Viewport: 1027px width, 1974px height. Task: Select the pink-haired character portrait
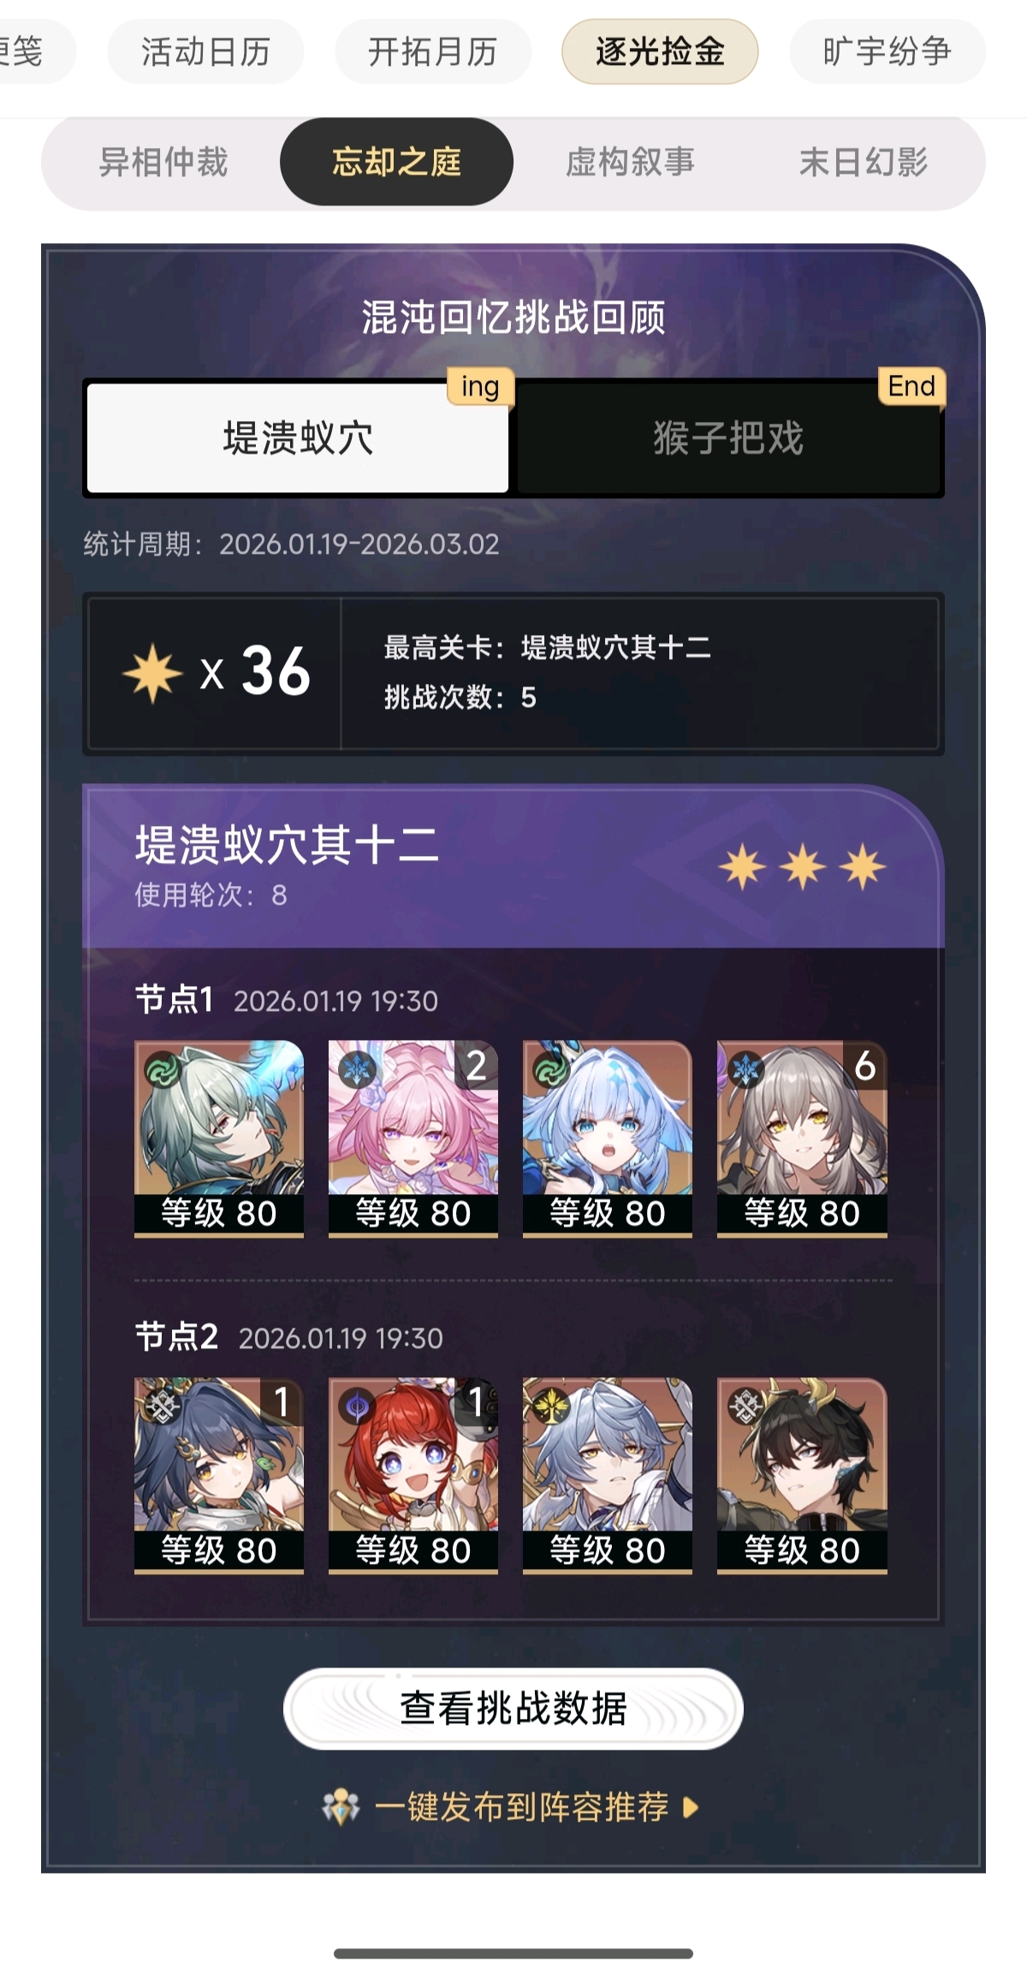(413, 1139)
